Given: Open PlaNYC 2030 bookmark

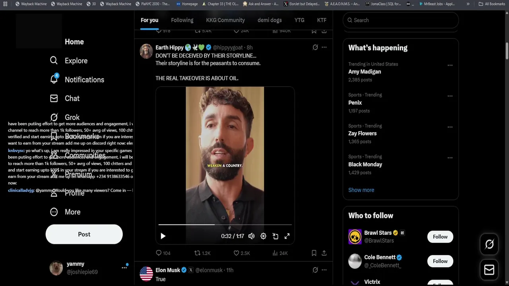Looking at the screenshot, I should (x=152, y=4).
